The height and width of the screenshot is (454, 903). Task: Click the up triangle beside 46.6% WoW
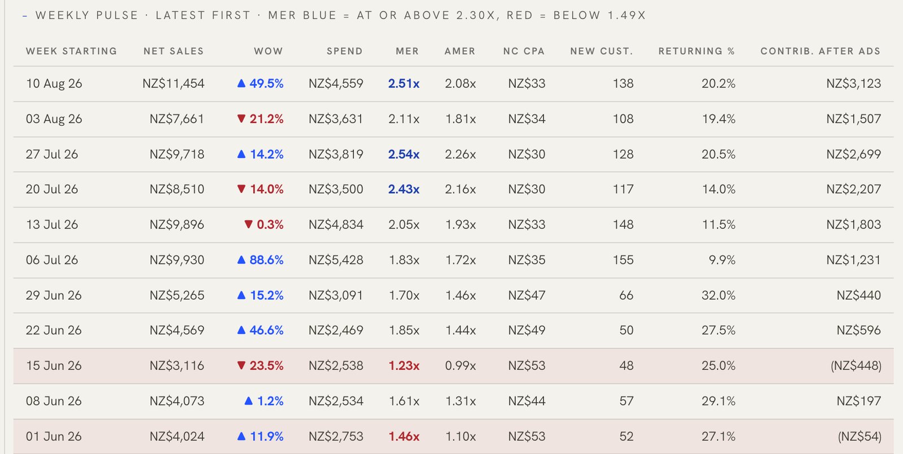[241, 330]
